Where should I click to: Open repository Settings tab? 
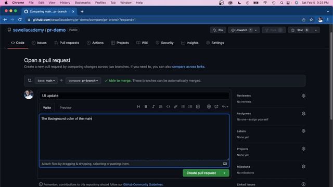[x=215, y=43]
